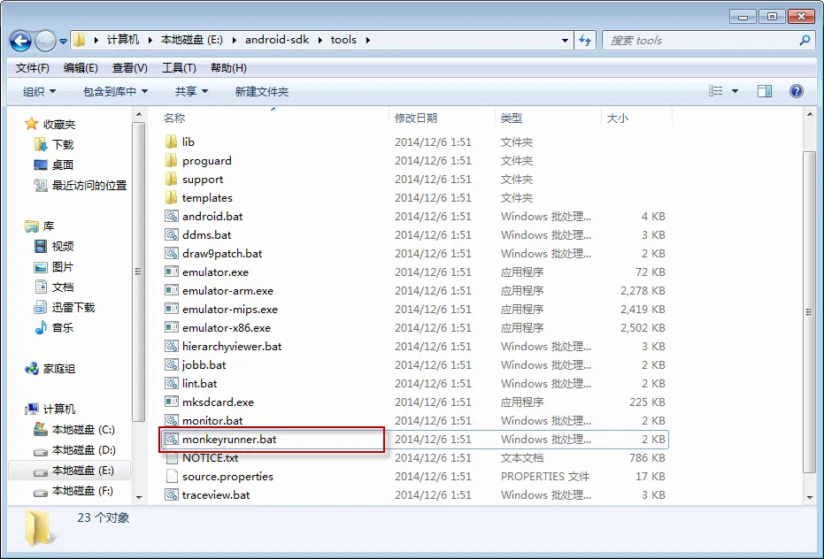The height and width of the screenshot is (559, 824).
Task: Select the emulator-arm.exe file icon
Action: [172, 290]
